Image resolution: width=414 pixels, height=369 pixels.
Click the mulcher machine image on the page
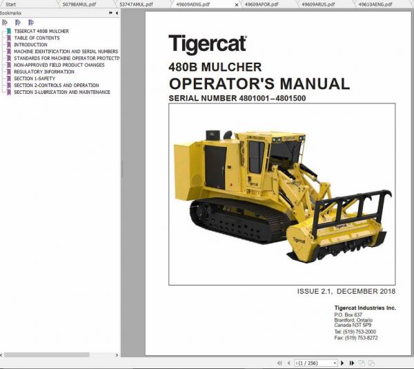[282, 195]
